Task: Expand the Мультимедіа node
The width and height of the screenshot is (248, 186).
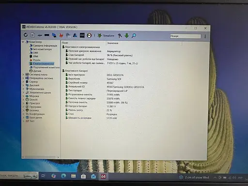Action: pyautogui.click(x=23, y=89)
